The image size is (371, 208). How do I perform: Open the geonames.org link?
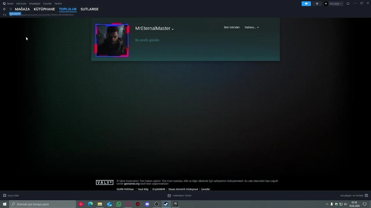[132, 184]
